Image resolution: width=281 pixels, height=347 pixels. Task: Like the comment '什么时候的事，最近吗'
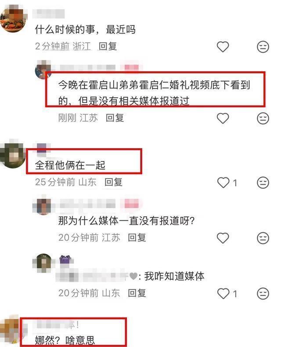223,47
